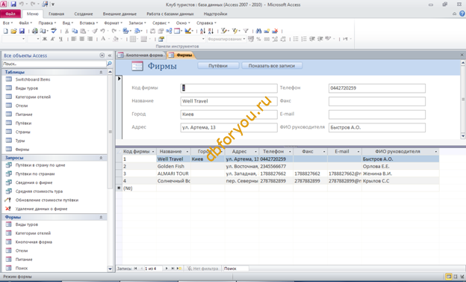Click the Toggle filter funnel icon
The width and height of the screenshot is (466, 282).
246,31
